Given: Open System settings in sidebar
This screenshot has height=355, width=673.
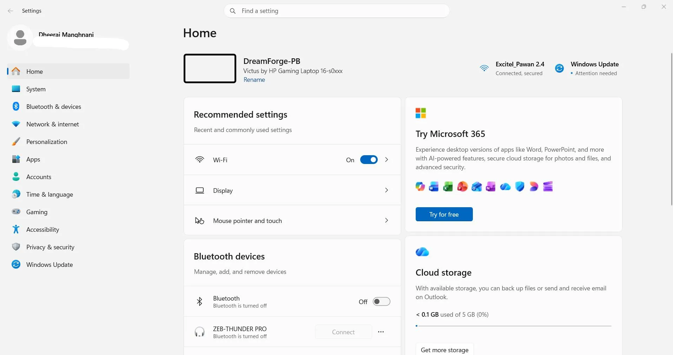Looking at the screenshot, I should (x=68, y=89).
